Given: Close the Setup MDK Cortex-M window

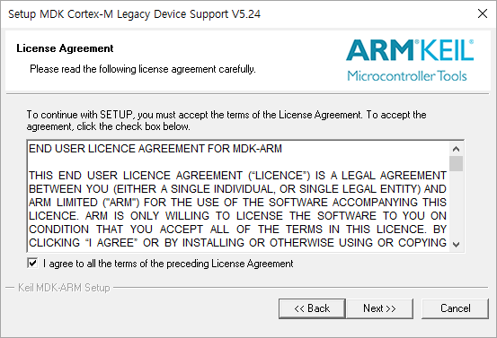Looking at the screenshot, I should pos(483,13).
